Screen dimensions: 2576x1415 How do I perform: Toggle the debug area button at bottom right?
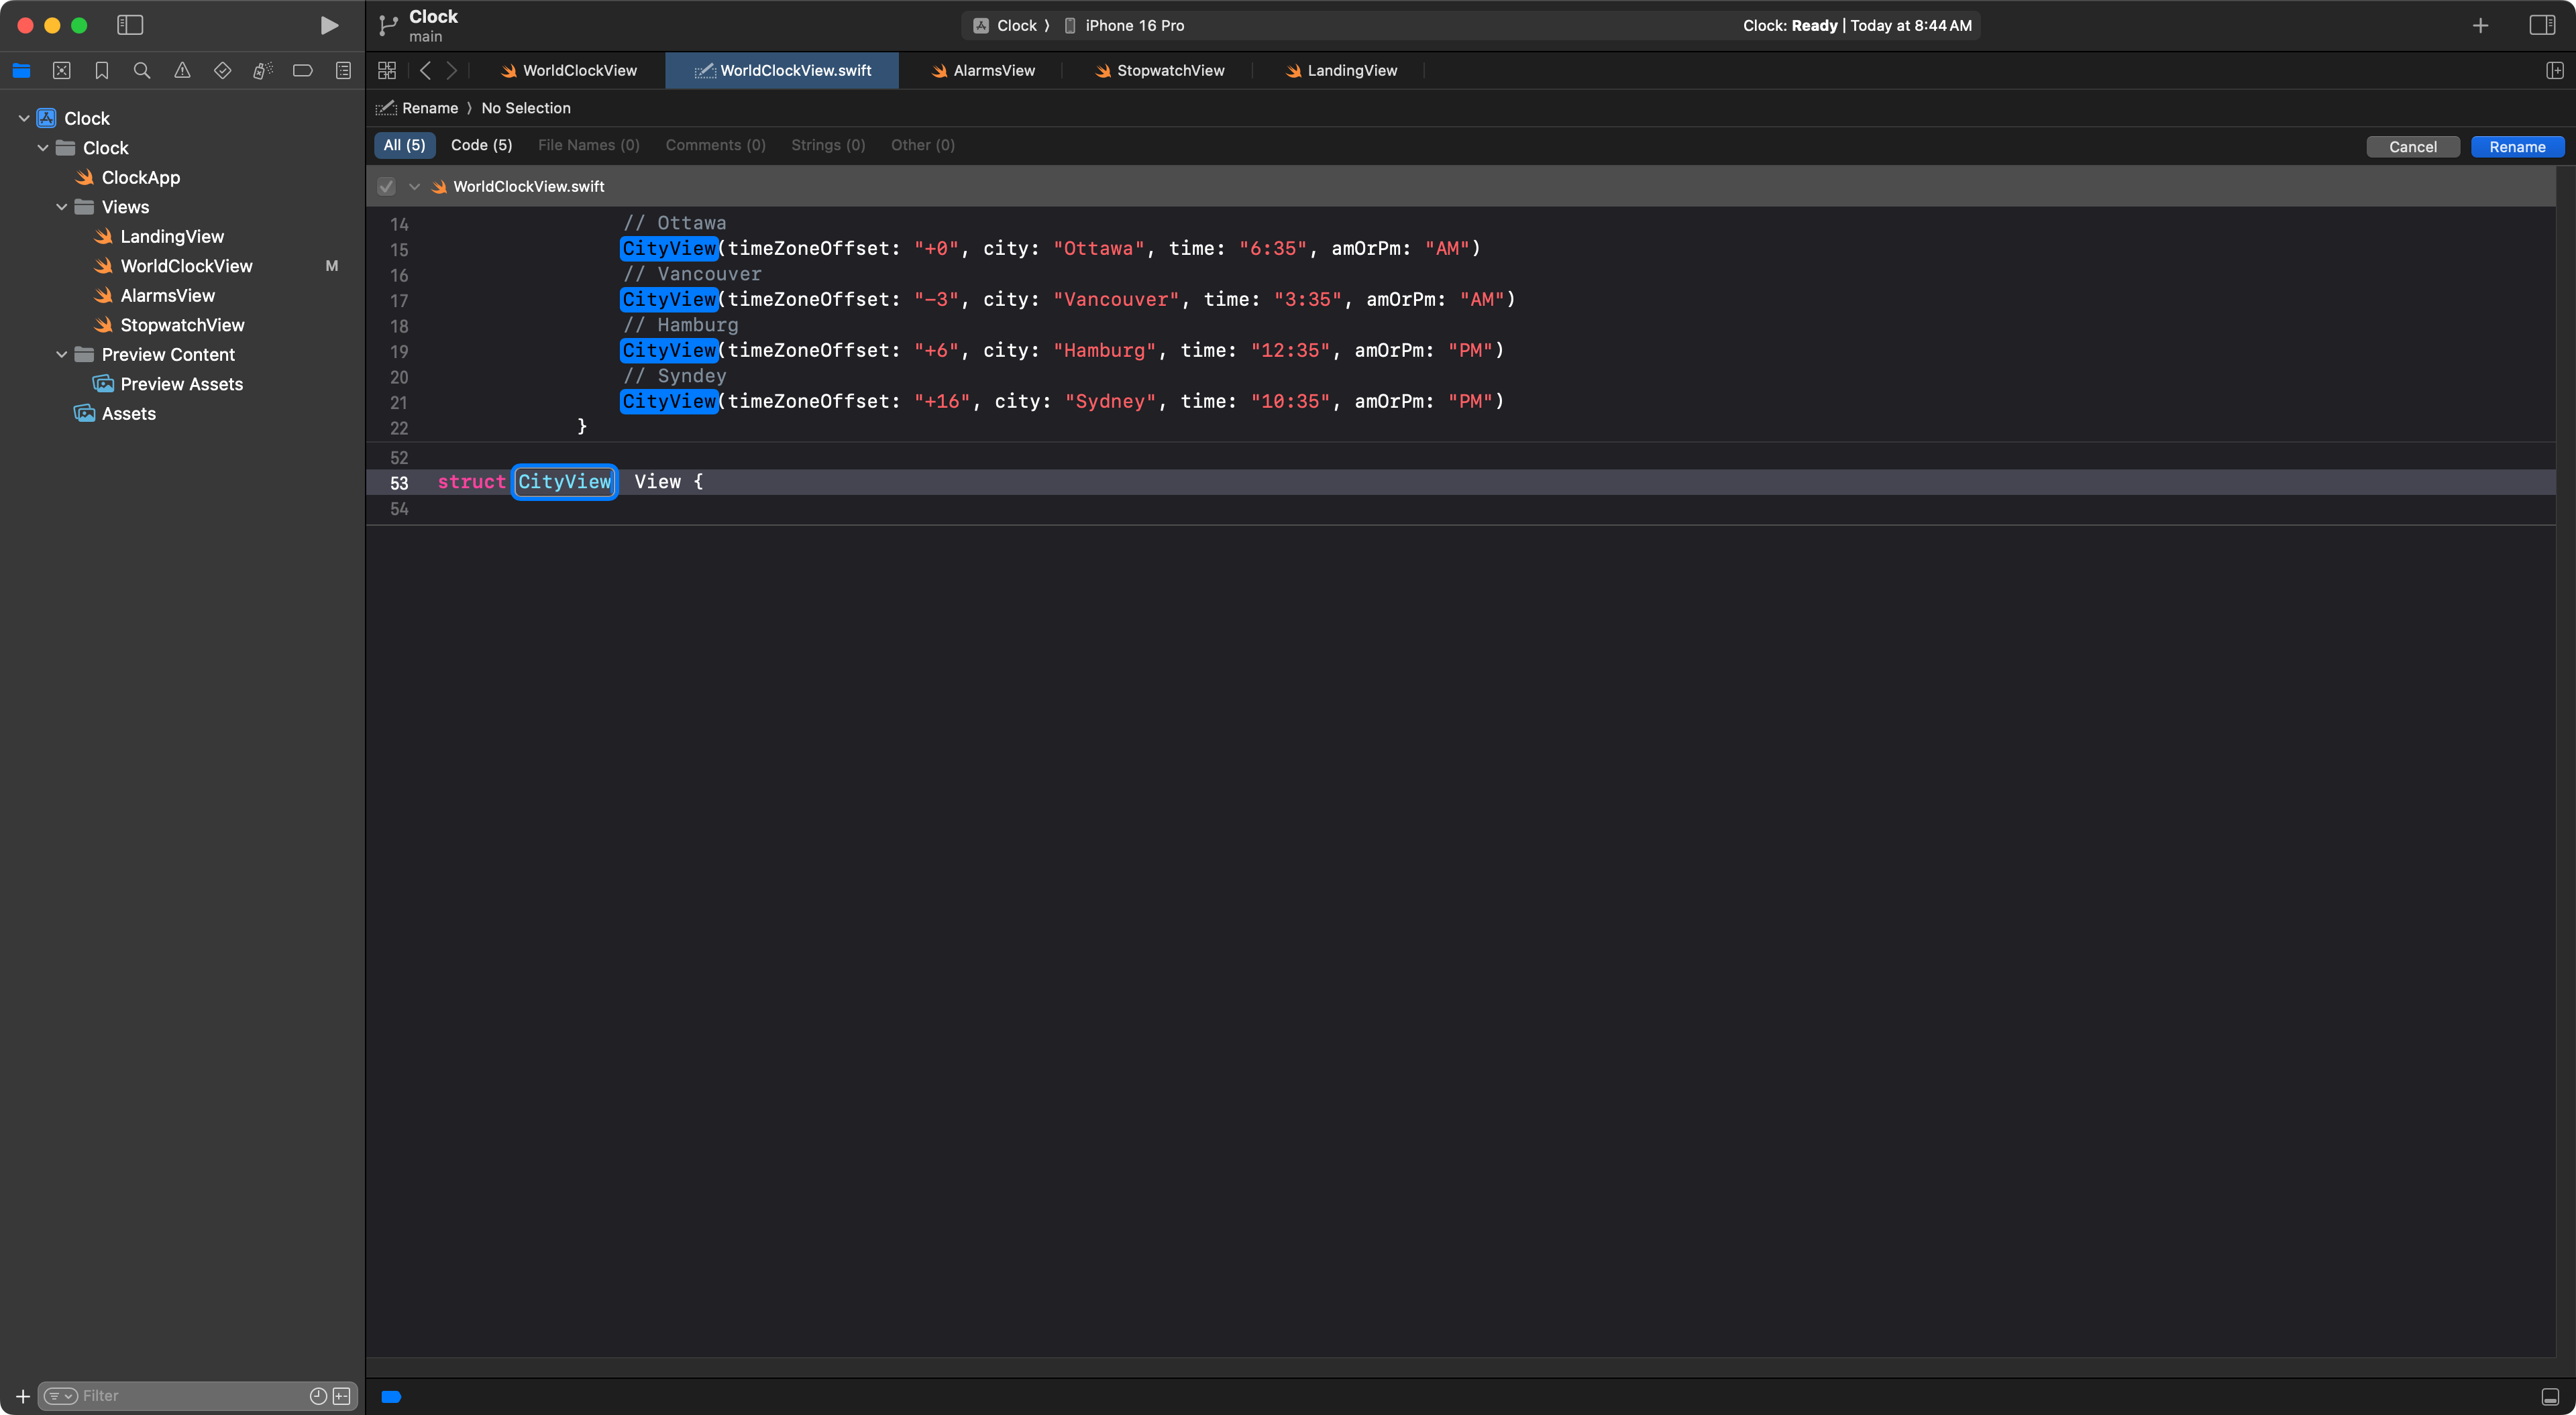tap(2550, 1396)
